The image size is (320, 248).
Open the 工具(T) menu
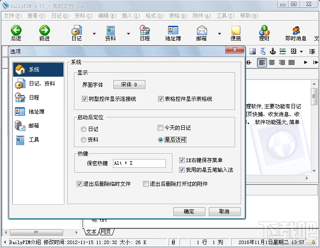(x=225, y=16)
